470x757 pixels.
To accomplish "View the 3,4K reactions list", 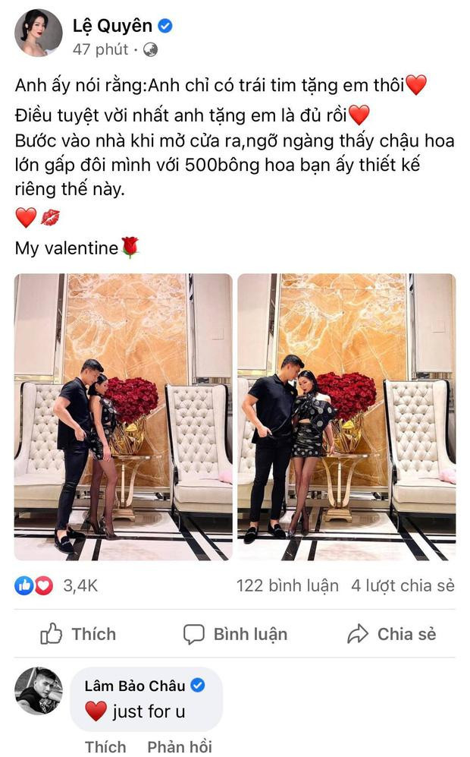I will 80,585.
